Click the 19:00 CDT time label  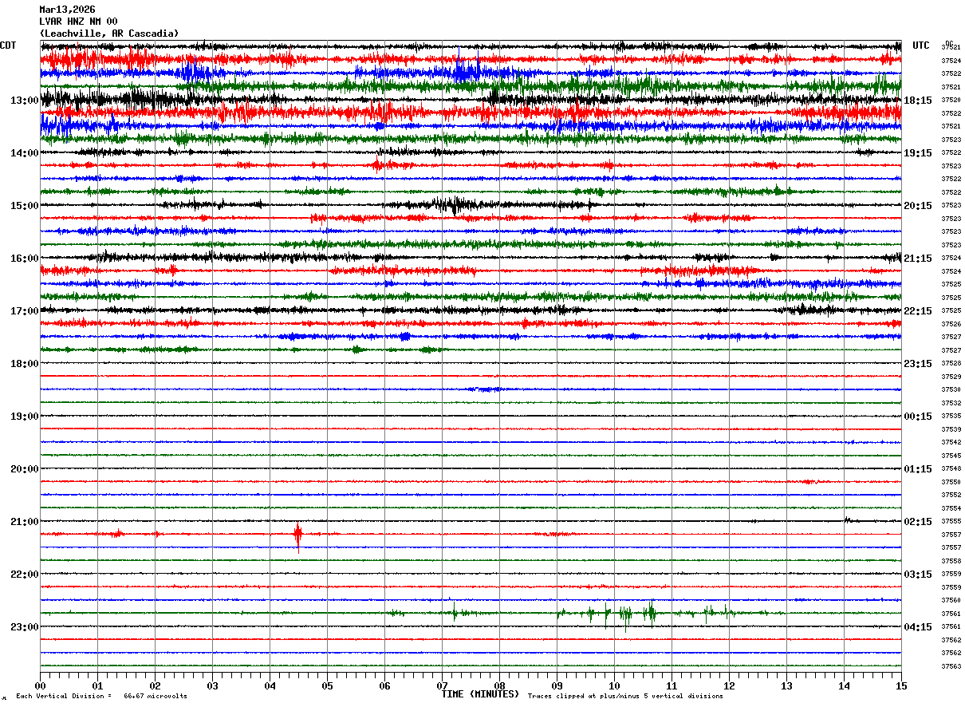pos(25,417)
